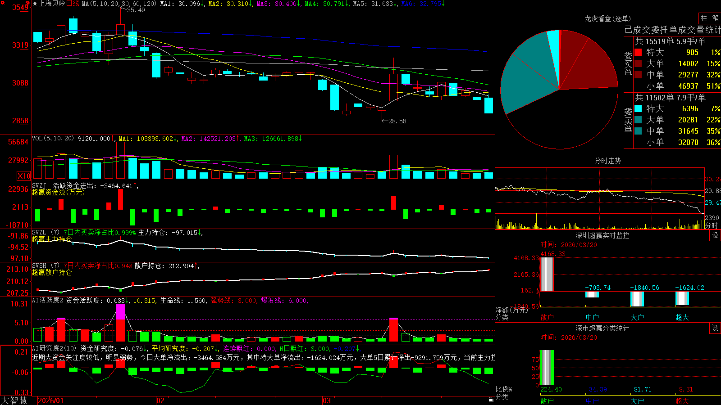This screenshot has height=405, width=721.
Task: Click the dark red 大单 buy-order swatch
Action: pos(638,63)
